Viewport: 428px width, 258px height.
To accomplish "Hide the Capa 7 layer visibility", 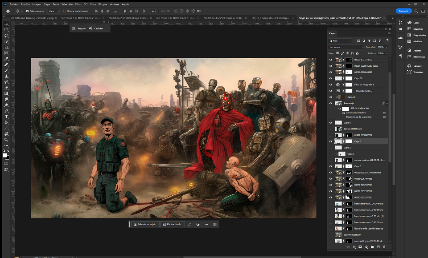I will [330, 141].
